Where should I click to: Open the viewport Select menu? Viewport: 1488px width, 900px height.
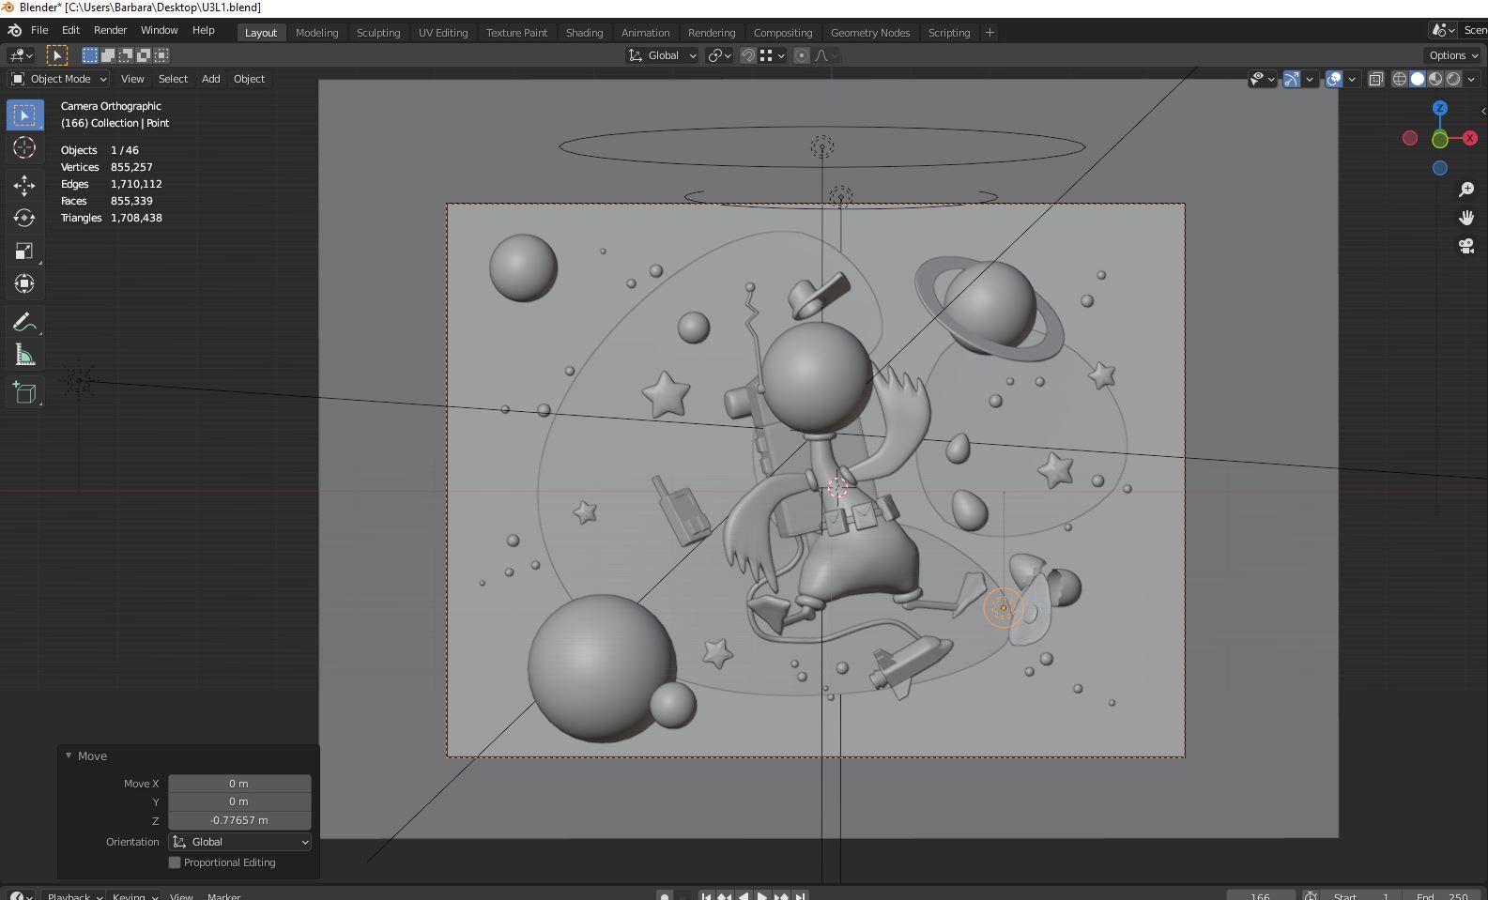point(173,79)
